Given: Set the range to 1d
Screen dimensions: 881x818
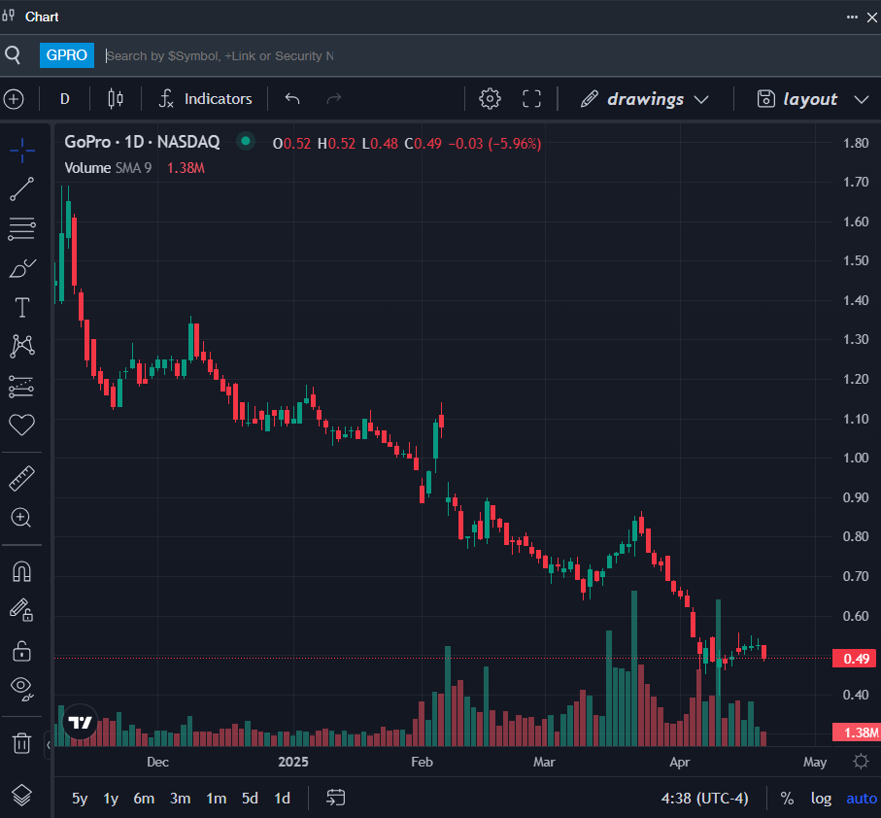Looking at the screenshot, I should (282, 799).
